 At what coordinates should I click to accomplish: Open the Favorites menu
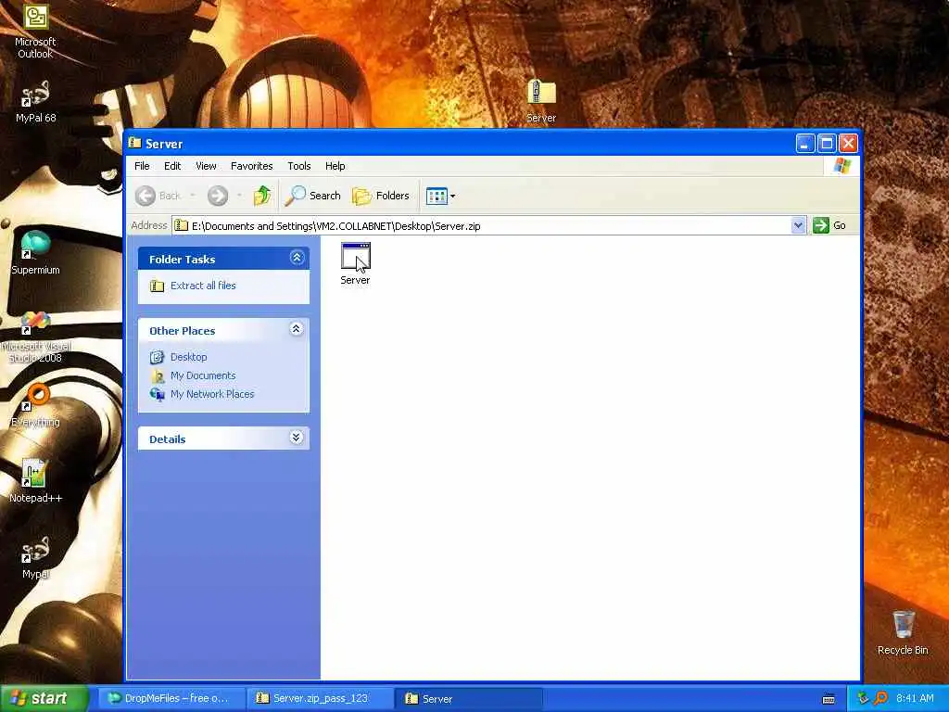pyautogui.click(x=252, y=166)
